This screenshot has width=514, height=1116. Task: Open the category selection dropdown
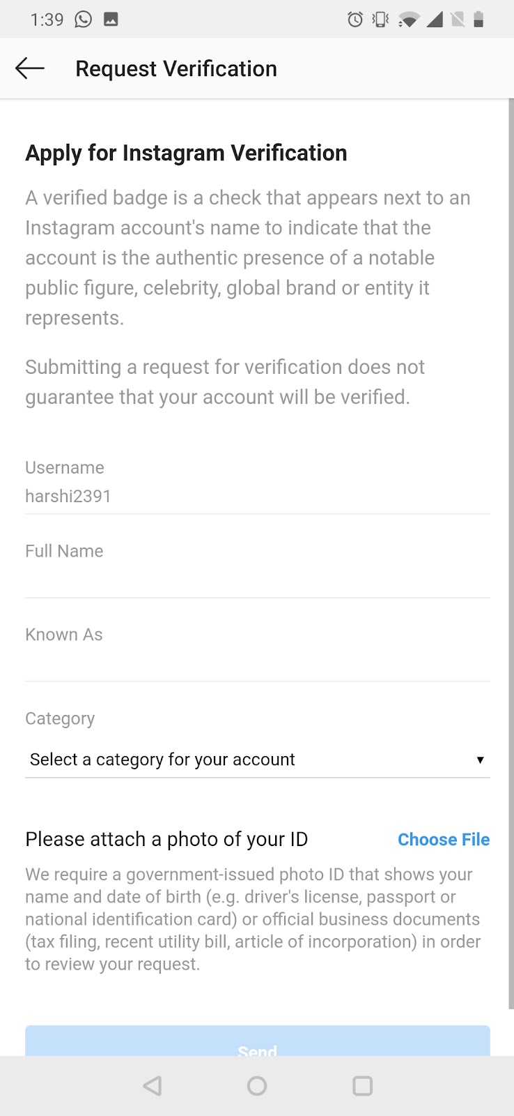(x=258, y=760)
